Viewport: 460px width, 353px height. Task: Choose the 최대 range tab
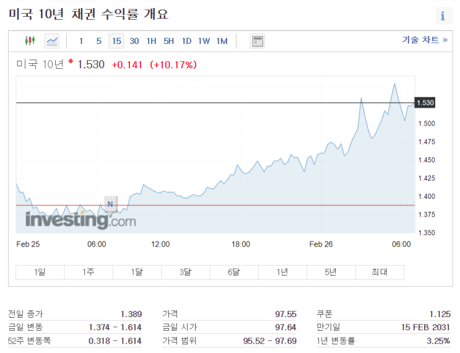tap(380, 272)
